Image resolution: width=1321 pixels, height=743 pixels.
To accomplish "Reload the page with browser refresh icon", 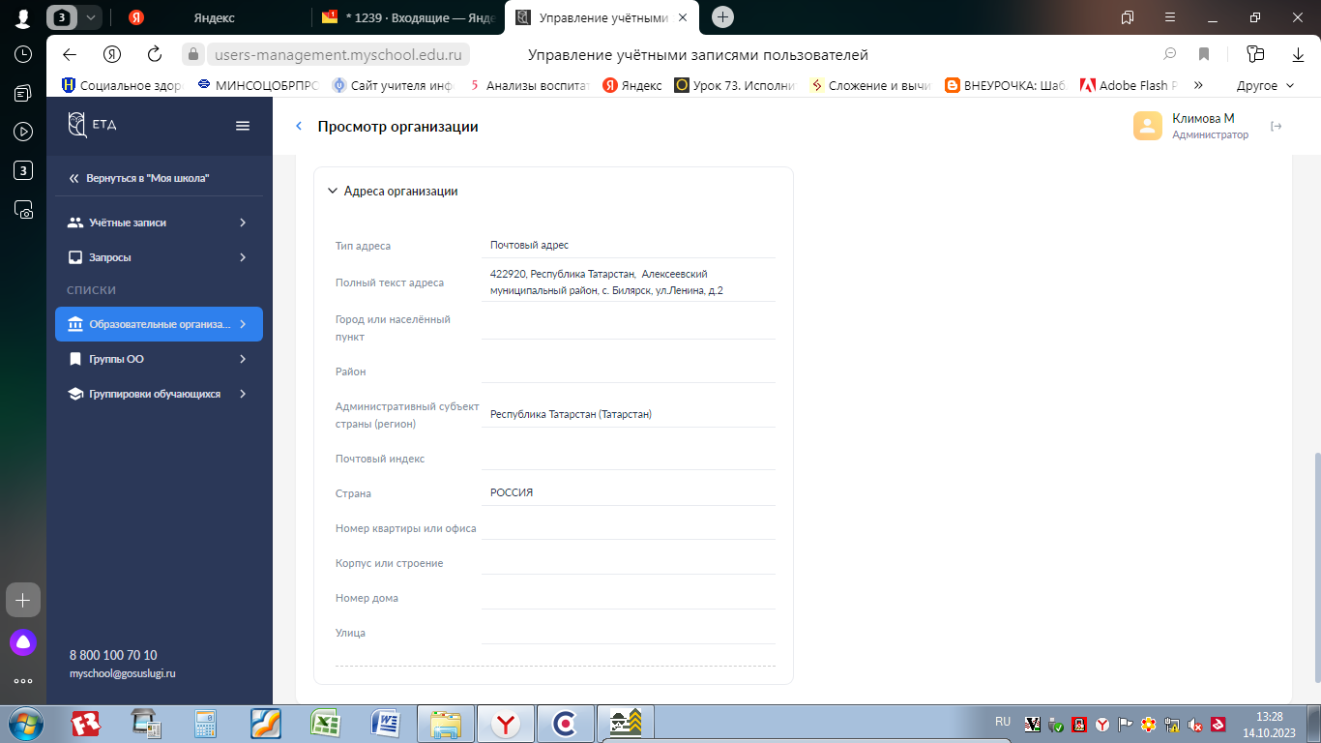I will [155, 54].
